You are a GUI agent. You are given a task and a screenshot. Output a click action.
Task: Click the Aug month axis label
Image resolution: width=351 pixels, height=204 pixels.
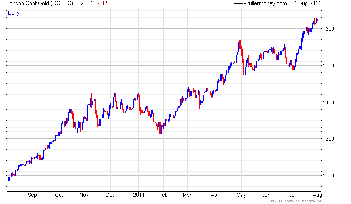[317, 195]
